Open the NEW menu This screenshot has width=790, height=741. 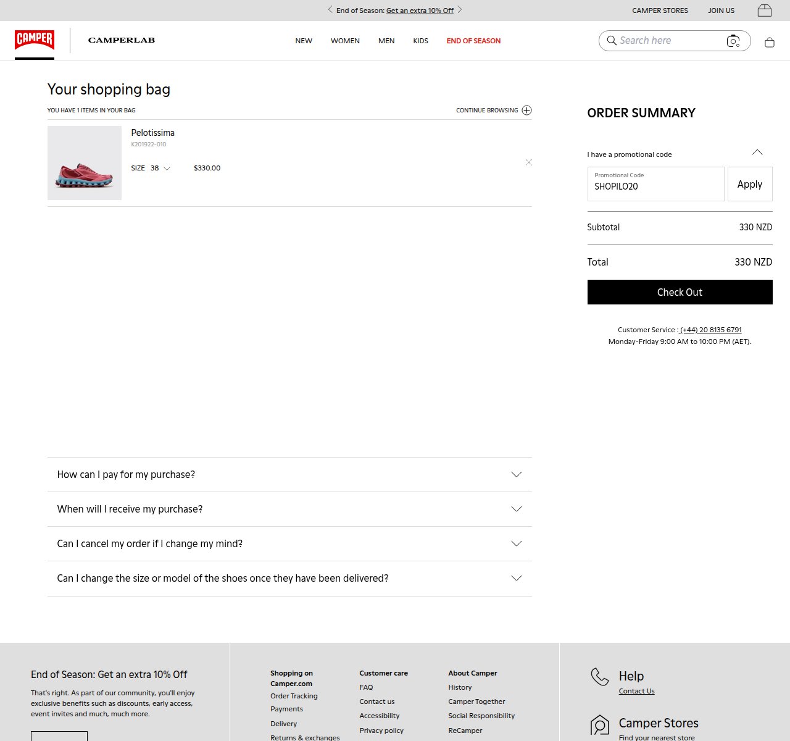[x=304, y=41]
